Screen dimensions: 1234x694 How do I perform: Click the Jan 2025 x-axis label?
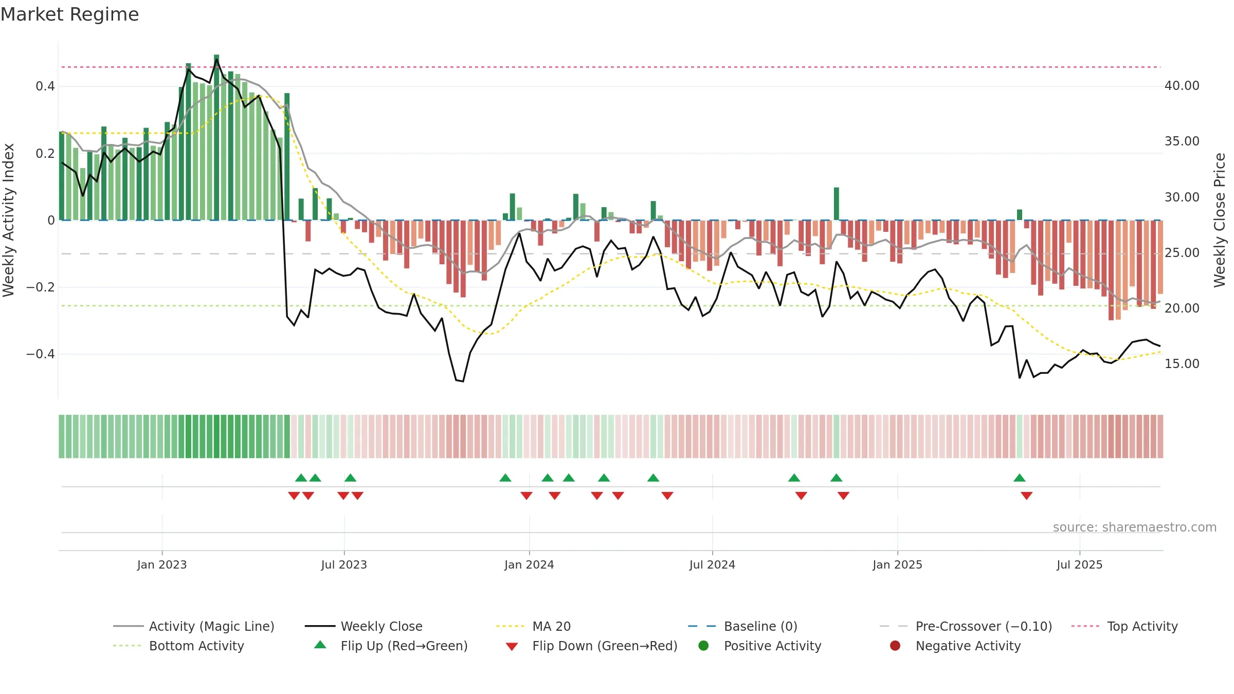(x=897, y=564)
